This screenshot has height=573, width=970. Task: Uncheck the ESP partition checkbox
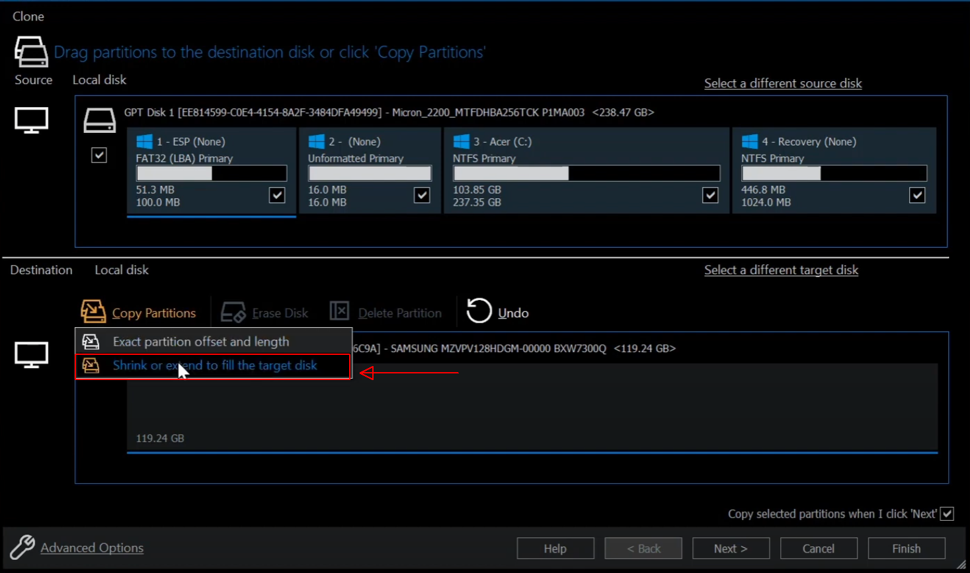[x=277, y=195]
